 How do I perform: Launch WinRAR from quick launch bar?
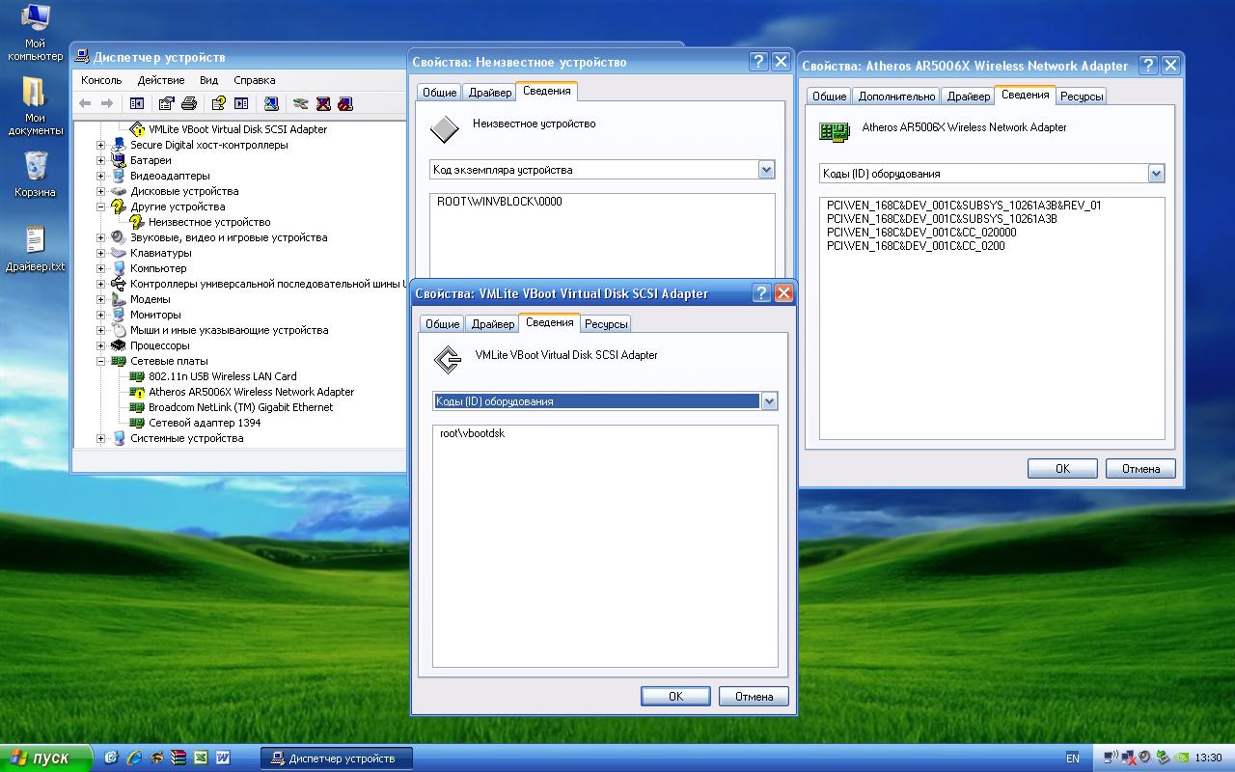pos(178,758)
